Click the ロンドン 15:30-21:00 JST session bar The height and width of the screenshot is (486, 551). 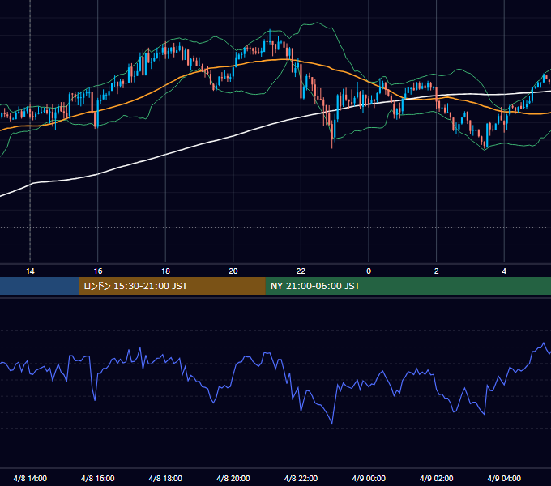click(x=172, y=286)
